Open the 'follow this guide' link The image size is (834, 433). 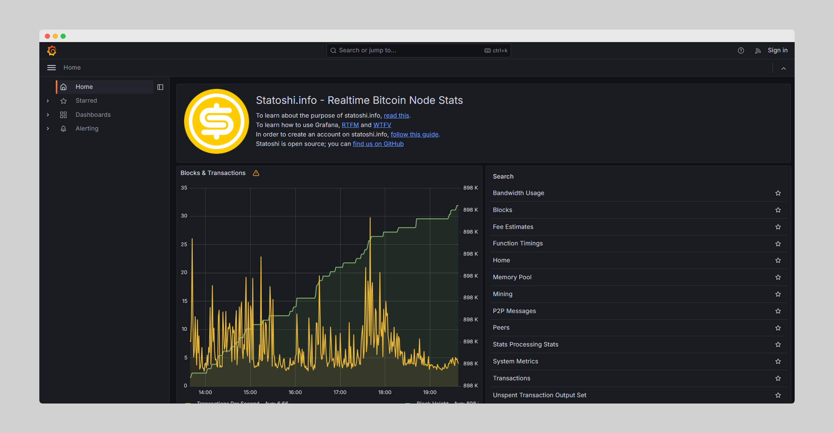(x=414, y=135)
